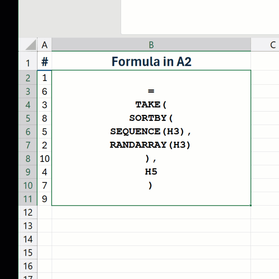Select row 5 header
The image size is (279, 279).
[28, 118]
